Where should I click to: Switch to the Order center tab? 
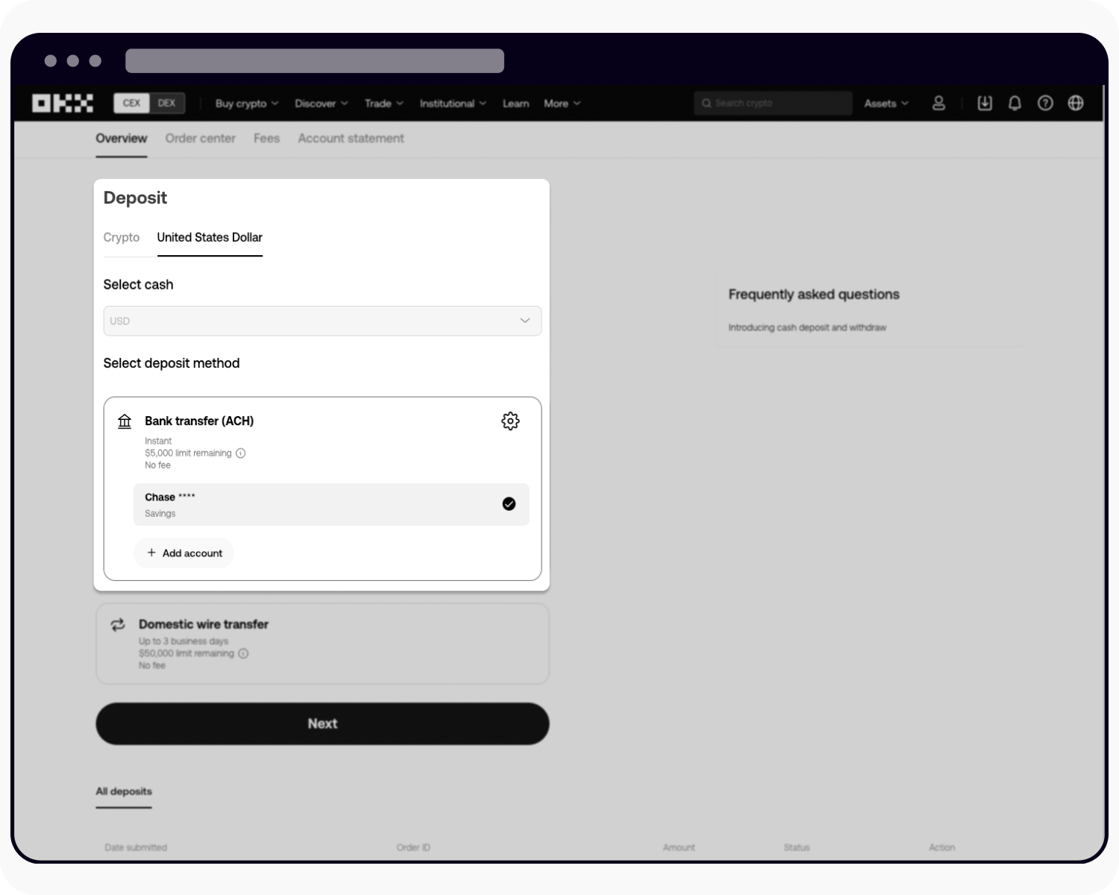click(x=200, y=138)
